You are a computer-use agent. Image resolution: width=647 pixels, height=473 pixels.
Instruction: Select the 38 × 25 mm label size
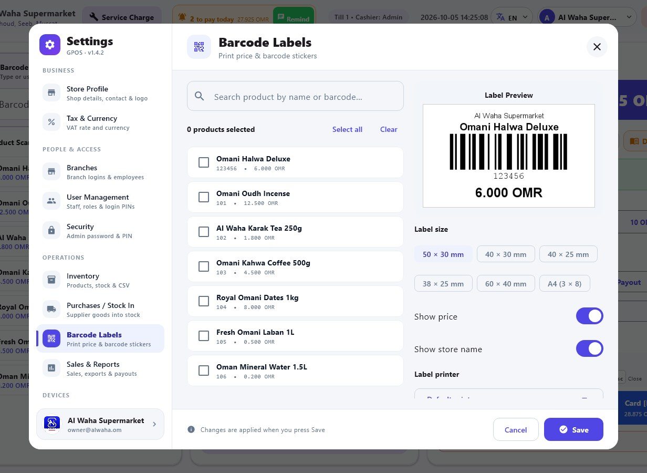click(443, 283)
